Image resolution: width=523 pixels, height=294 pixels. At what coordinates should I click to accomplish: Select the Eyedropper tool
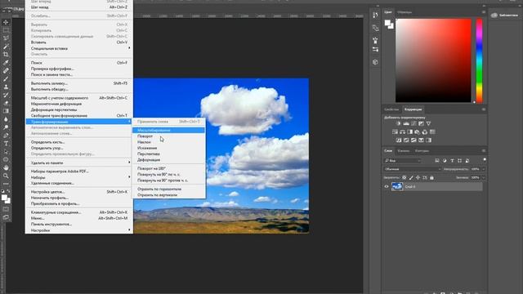[x=6, y=63]
